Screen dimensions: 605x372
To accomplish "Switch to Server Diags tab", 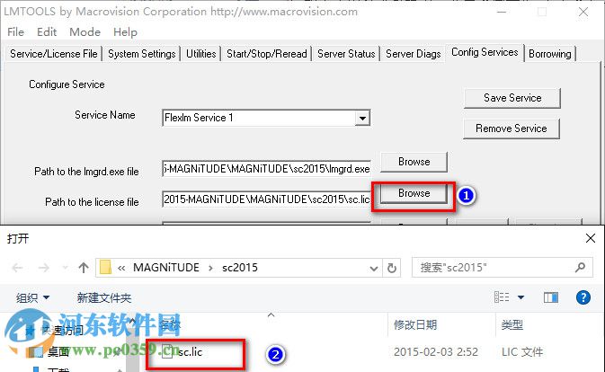I will tap(414, 54).
